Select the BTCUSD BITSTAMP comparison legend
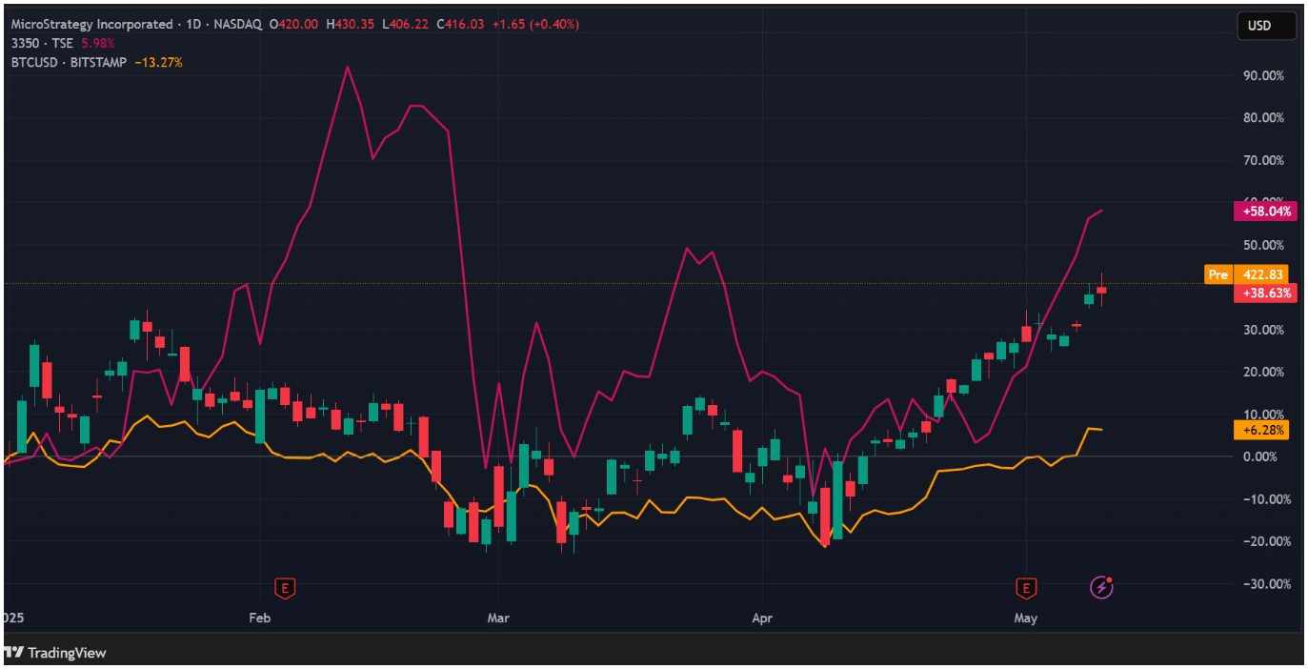 point(69,62)
